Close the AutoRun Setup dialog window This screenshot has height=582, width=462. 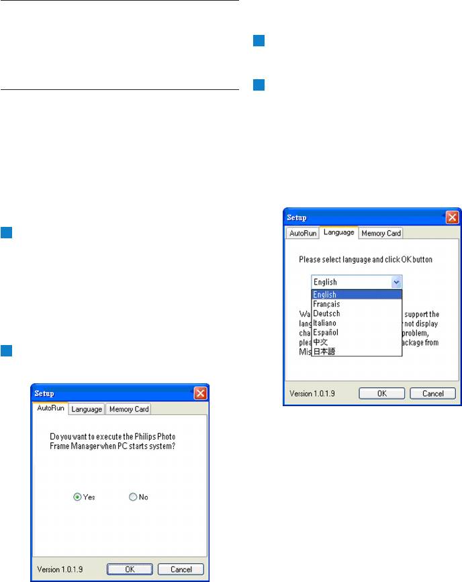point(200,393)
